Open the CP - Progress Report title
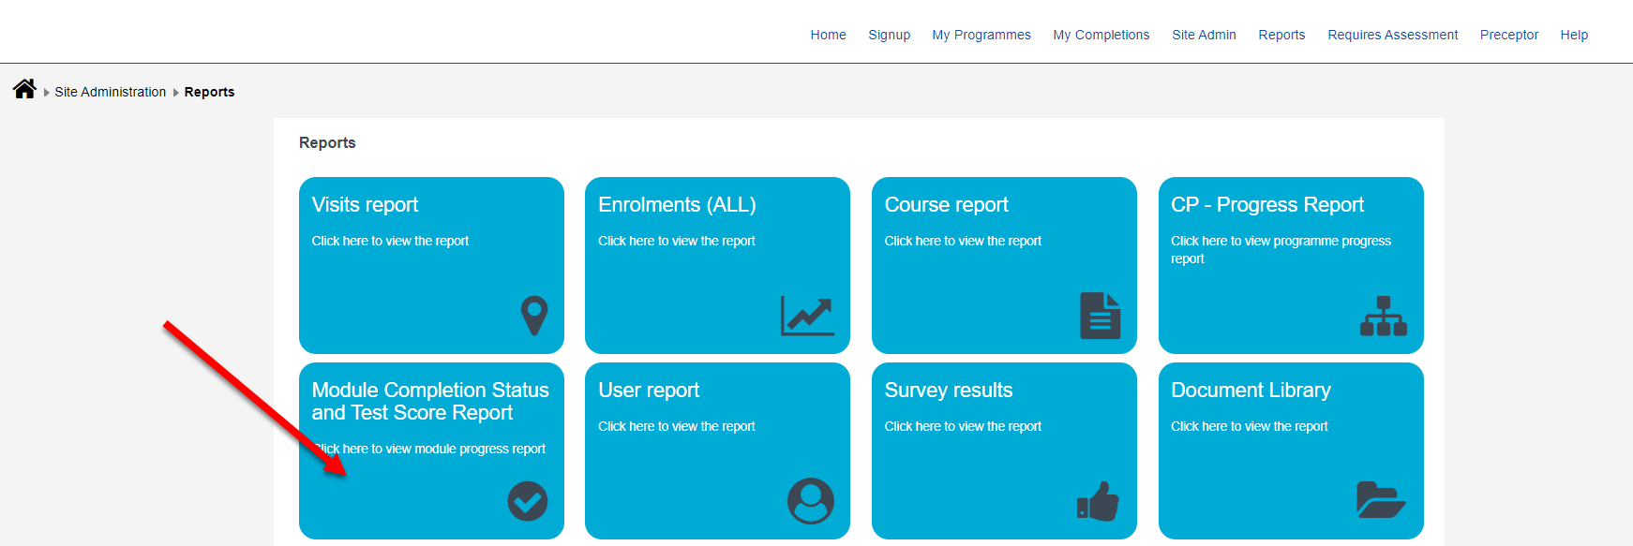The image size is (1633, 546). click(x=1267, y=204)
